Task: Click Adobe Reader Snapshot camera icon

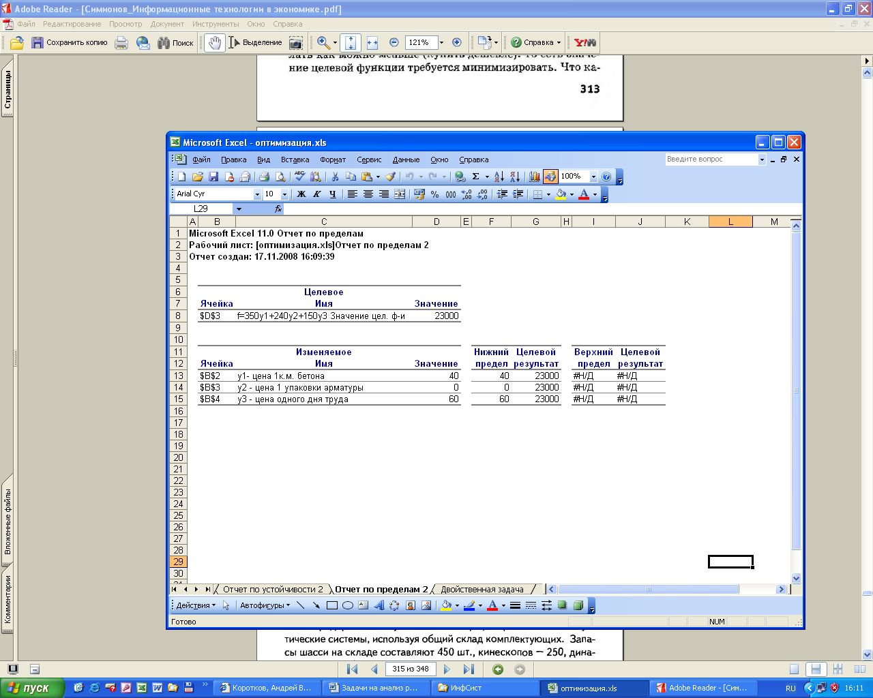Action: tap(296, 43)
